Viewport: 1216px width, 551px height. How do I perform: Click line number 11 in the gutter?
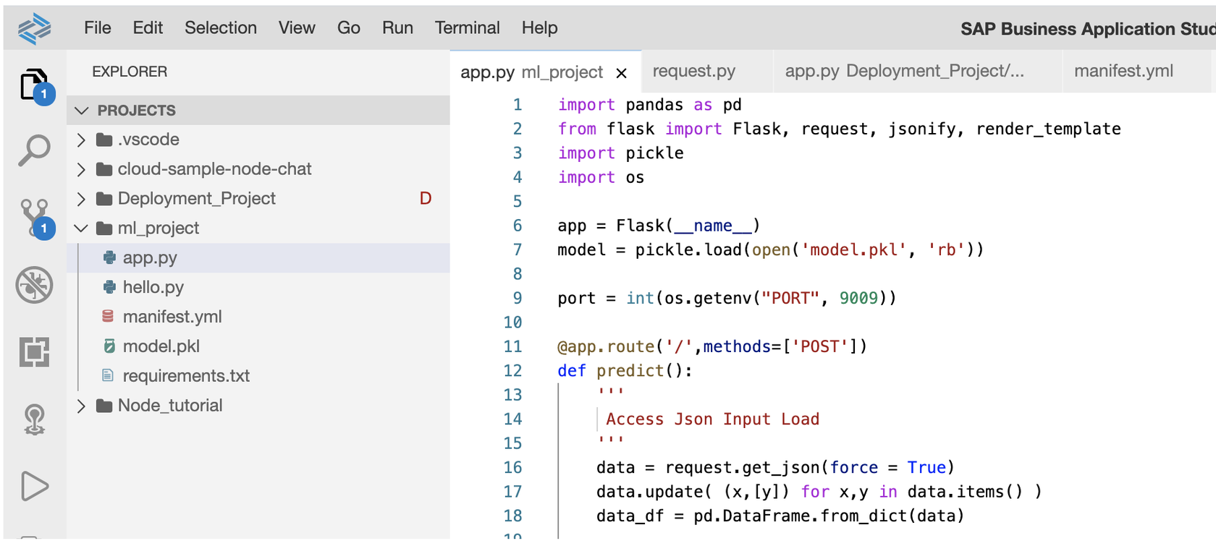point(512,346)
